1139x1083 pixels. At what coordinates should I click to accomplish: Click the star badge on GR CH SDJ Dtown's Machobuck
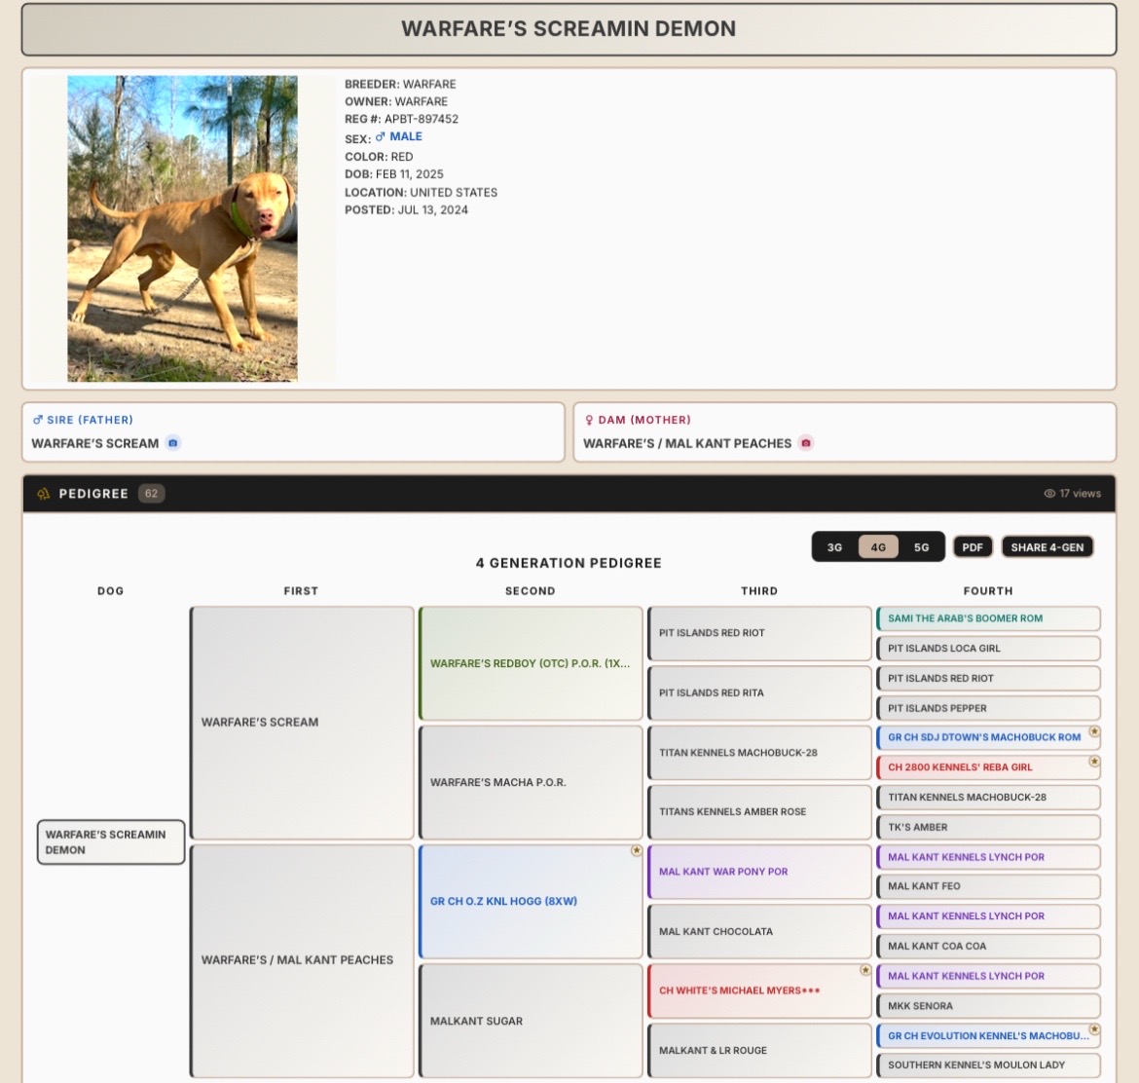1094,732
